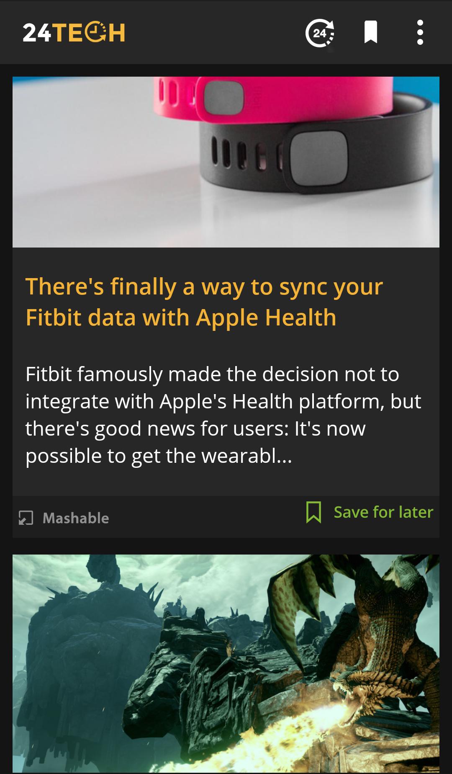The image size is (452, 774).
Task: Select the Fitbit article card body
Action: click(x=226, y=372)
